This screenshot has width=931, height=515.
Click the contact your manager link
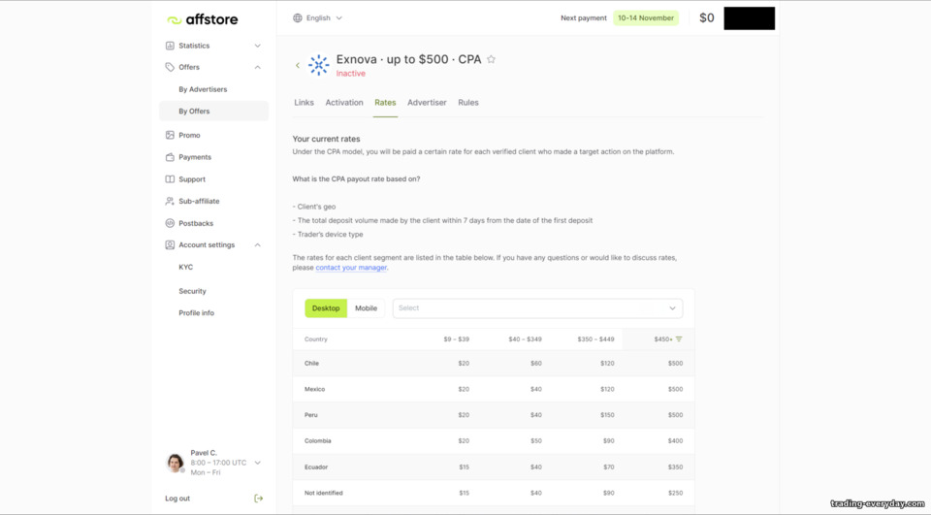(x=351, y=268)
